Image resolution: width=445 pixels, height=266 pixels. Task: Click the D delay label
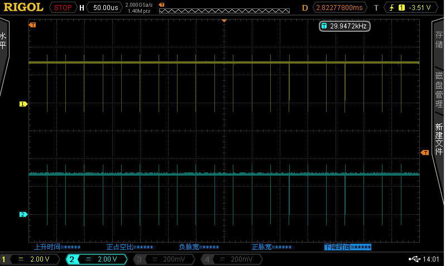click(x=305, y=8)
